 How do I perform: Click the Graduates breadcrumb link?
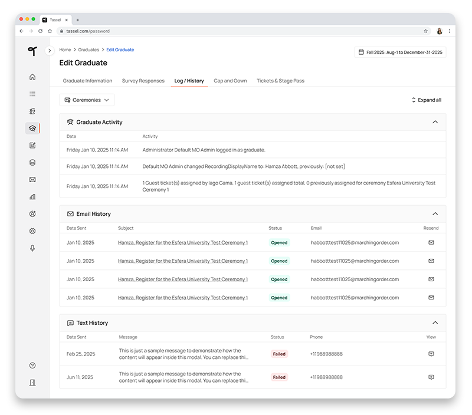click(88, 50)
